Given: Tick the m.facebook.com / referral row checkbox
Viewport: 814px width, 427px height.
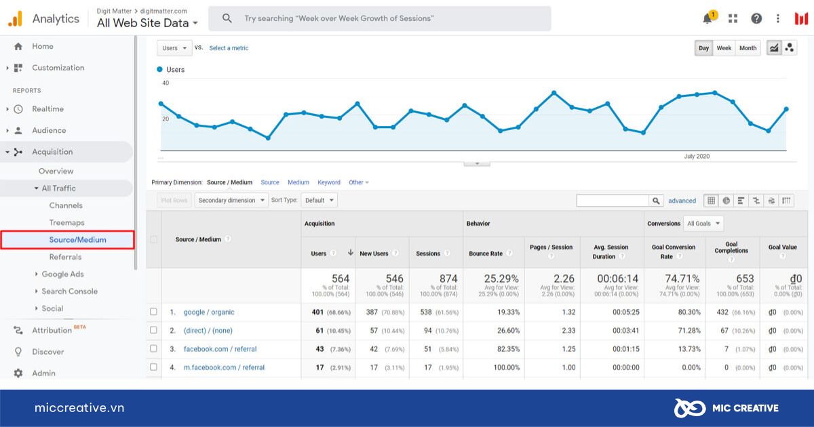Looking at the screenshot, I should point(153,367).
